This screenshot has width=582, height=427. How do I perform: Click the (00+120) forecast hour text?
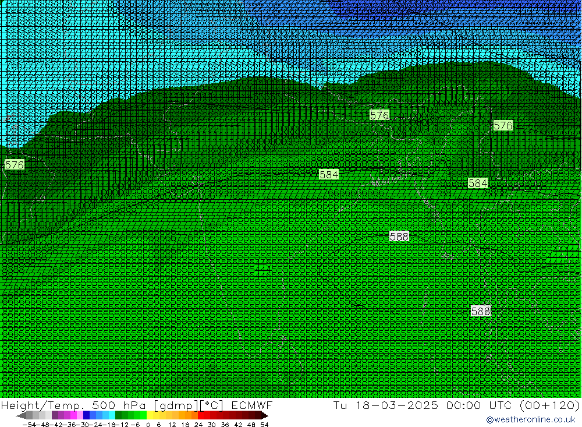coord(550,405)
